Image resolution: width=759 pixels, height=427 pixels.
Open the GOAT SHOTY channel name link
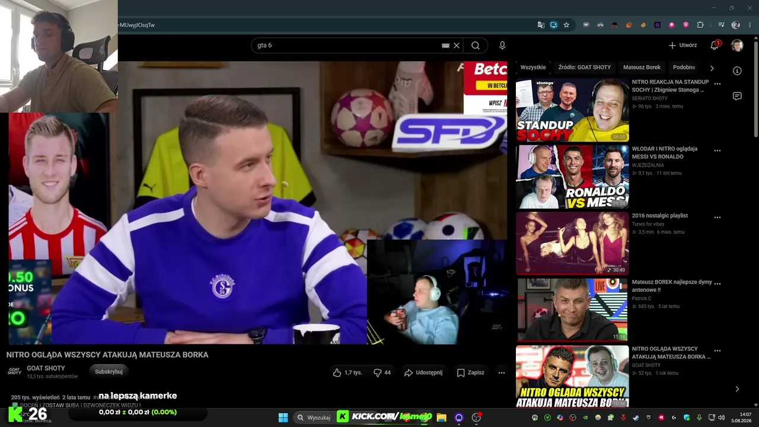click(x=46, y=368)
